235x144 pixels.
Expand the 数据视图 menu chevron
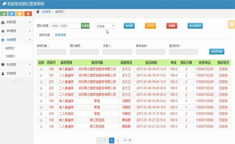[30, 22]
